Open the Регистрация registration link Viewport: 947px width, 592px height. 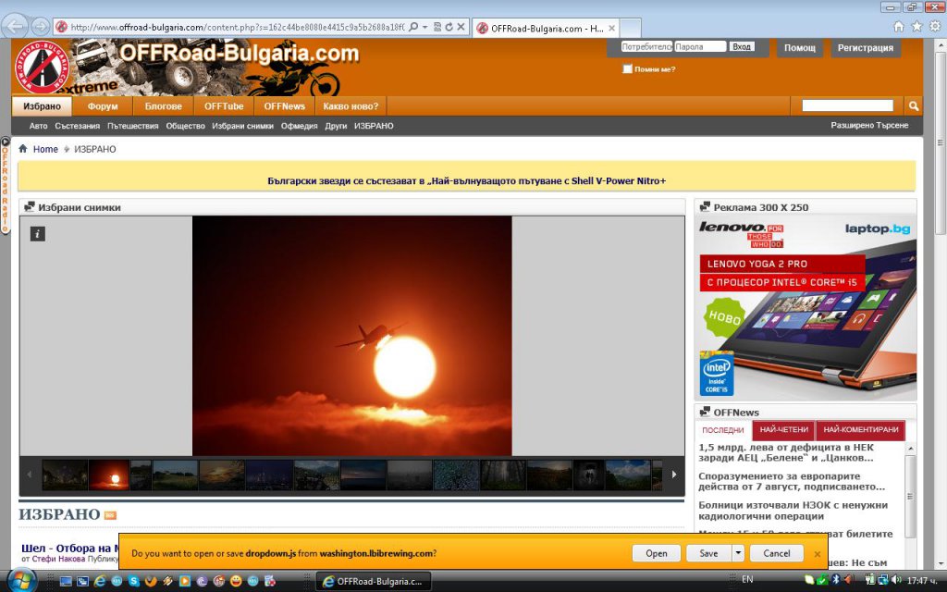tap(865, 48)
